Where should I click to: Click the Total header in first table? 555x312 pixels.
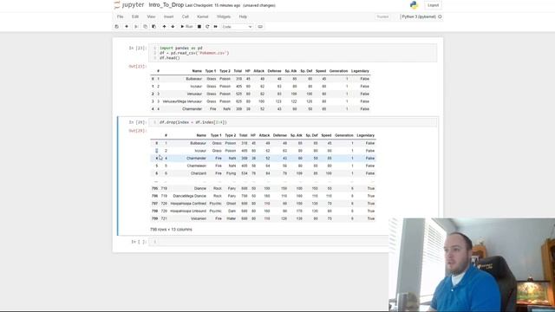point(238,71)
